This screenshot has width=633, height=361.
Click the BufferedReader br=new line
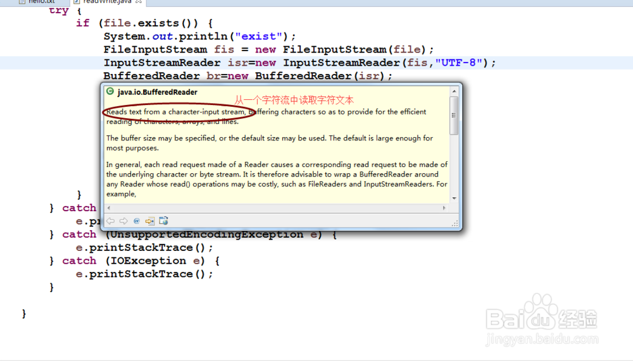(248, 76)
